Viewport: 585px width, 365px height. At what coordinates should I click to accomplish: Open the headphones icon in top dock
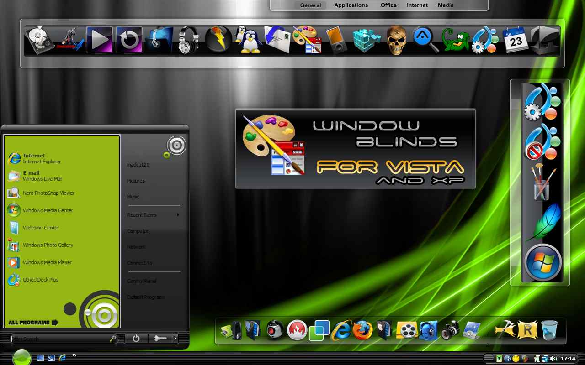(188, 40)
